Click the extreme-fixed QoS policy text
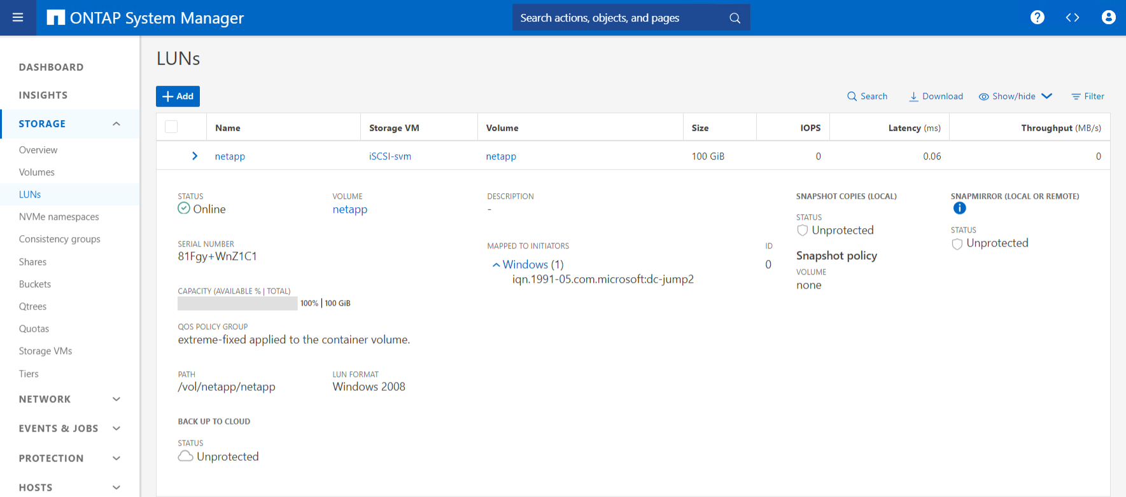1126x497 pixels. point(294,339)
